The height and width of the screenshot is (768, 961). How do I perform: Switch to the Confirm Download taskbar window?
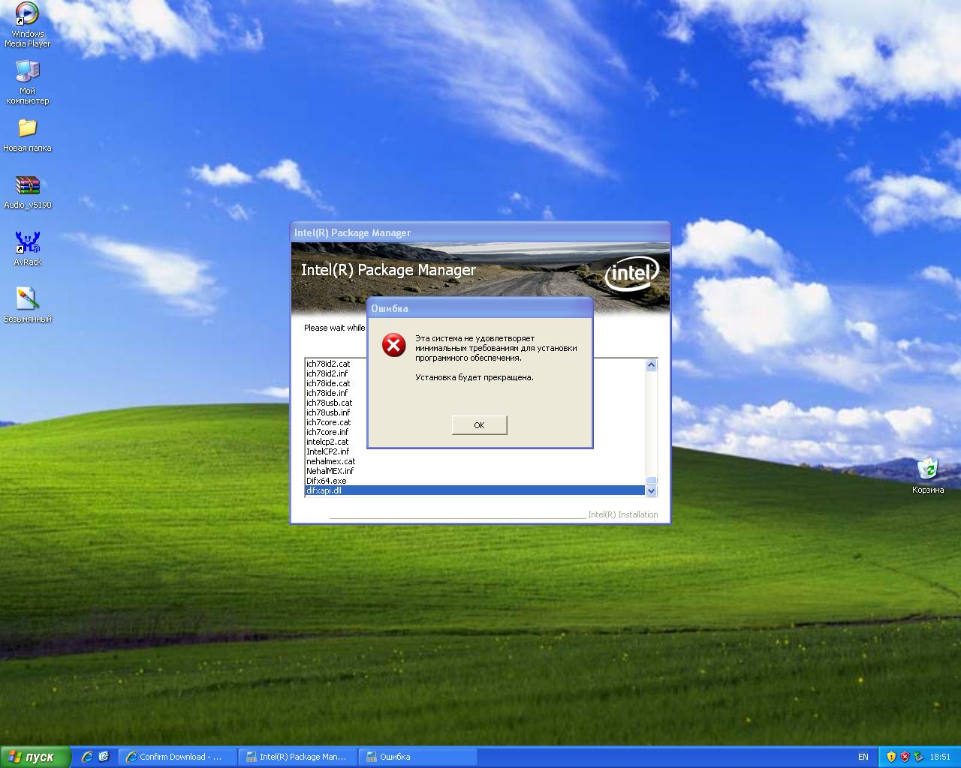(178, 757)
